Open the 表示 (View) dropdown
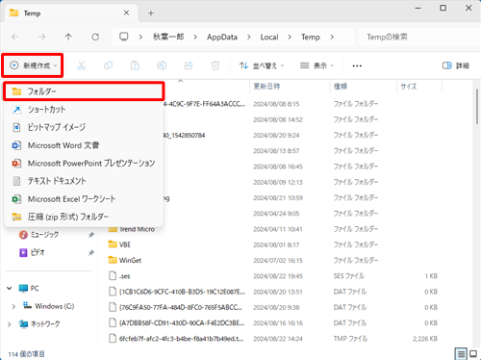 point(316,65)
